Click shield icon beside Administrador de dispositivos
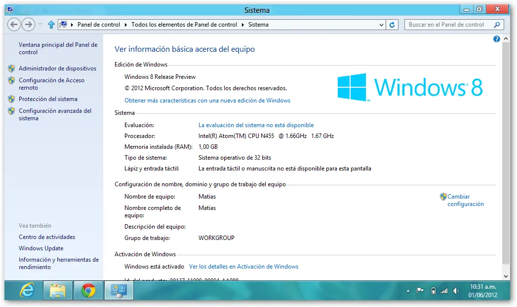This screenshot has height=307, width=517. pyautogui.click(x=11, y=68)
